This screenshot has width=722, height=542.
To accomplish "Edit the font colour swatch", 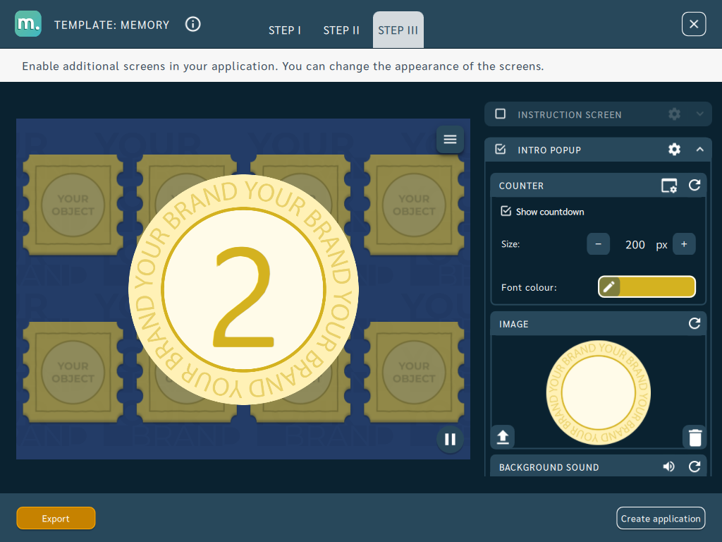I will [x=647, y=287].
